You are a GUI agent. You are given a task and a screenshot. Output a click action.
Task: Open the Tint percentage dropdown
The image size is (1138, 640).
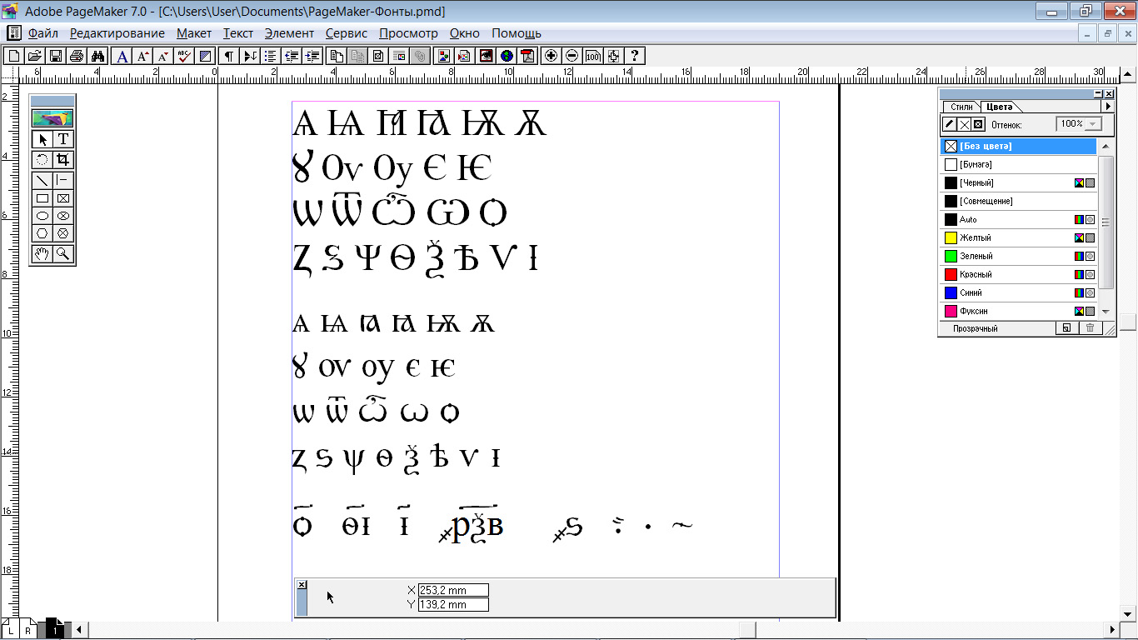click(x=1093, y=124)
